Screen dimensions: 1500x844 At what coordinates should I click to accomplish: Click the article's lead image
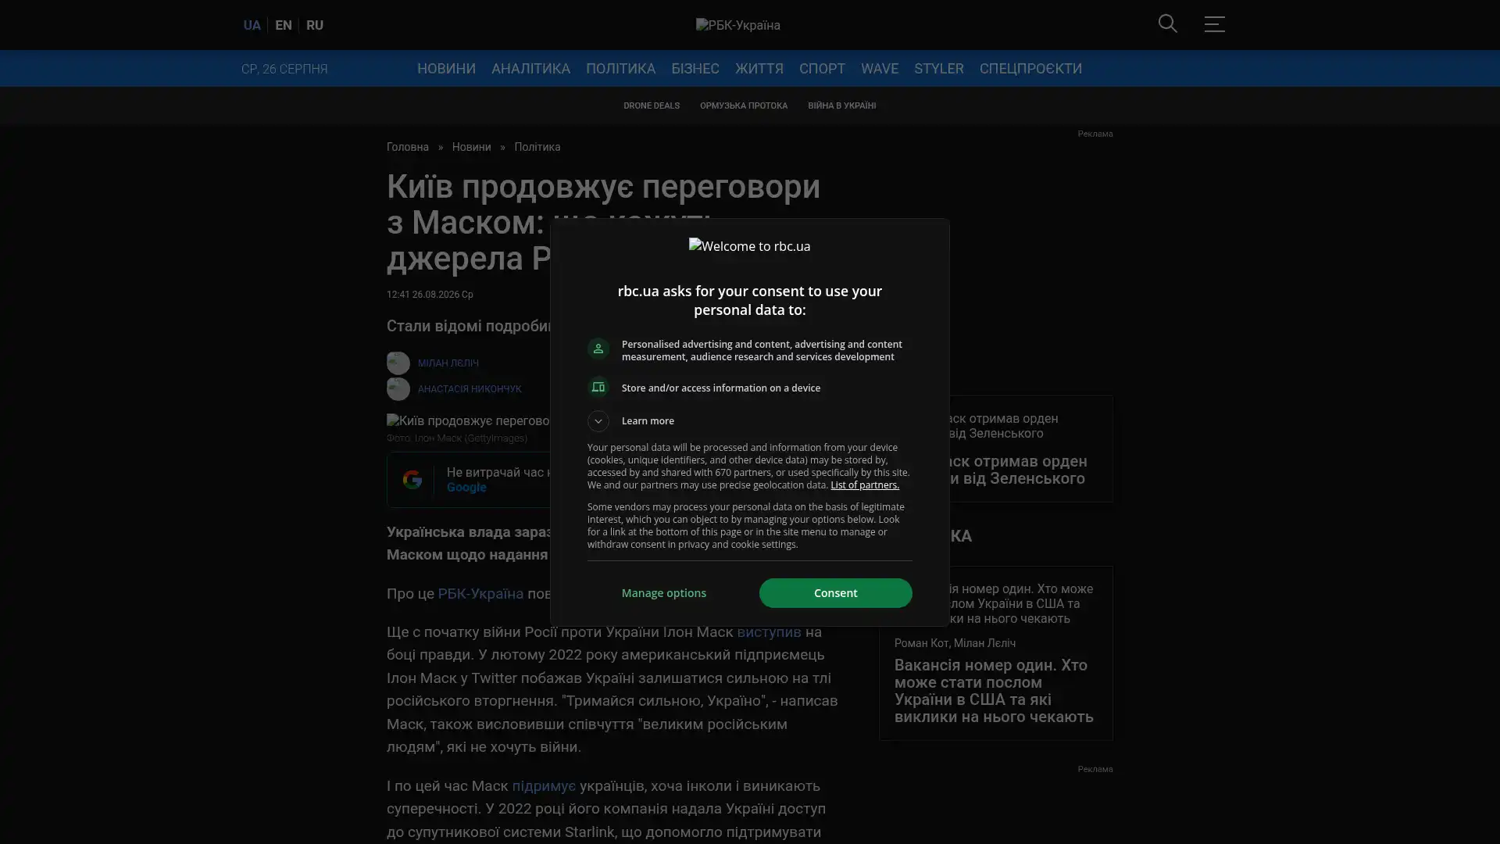[x=468, y=421]
